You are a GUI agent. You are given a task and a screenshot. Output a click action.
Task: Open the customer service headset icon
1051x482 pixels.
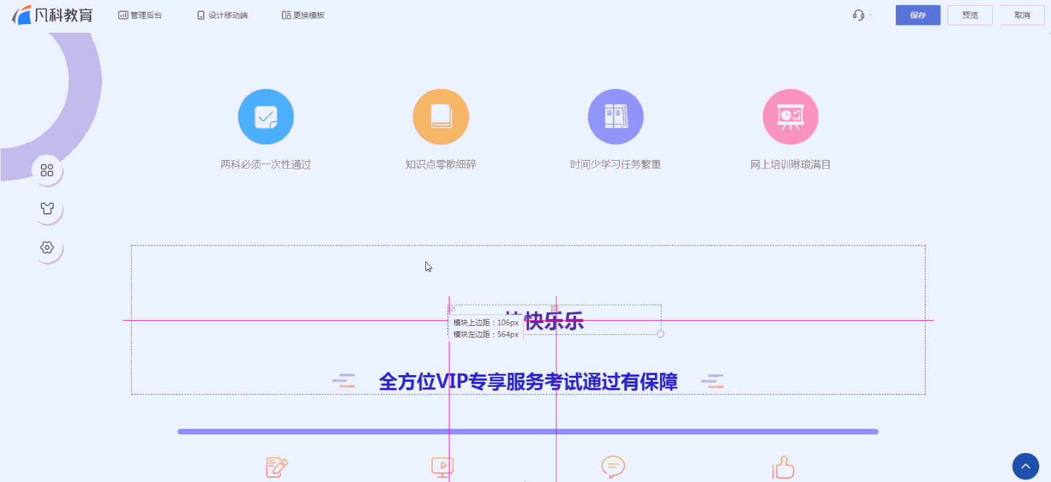click(x=858, y=15)
